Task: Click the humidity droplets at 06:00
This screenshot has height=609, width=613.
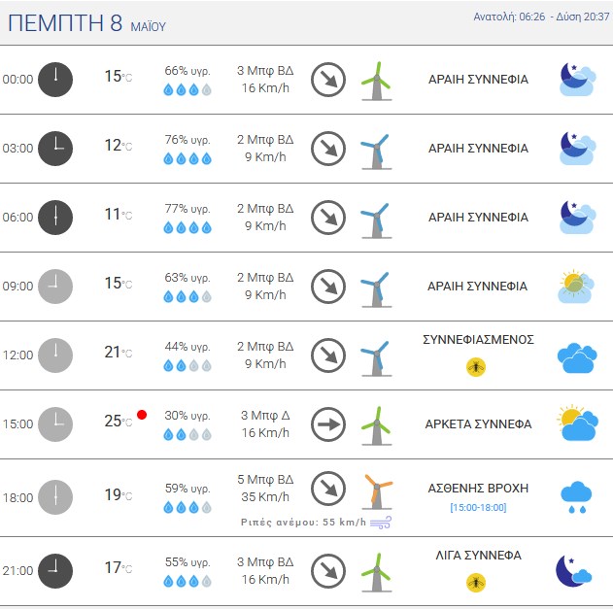Action: 187,227
